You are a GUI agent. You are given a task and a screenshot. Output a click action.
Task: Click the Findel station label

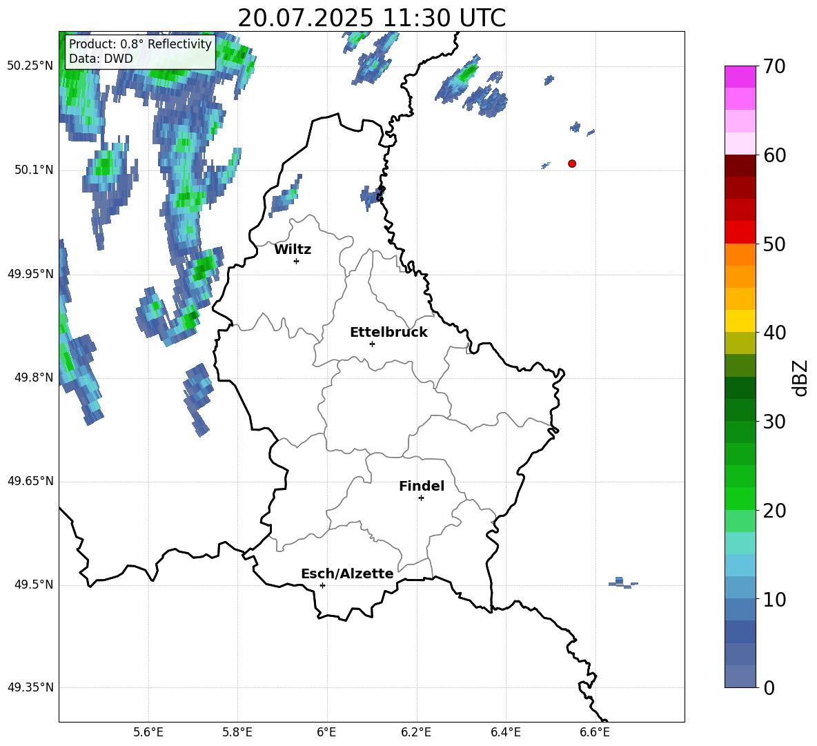click(x=422, y=486)
